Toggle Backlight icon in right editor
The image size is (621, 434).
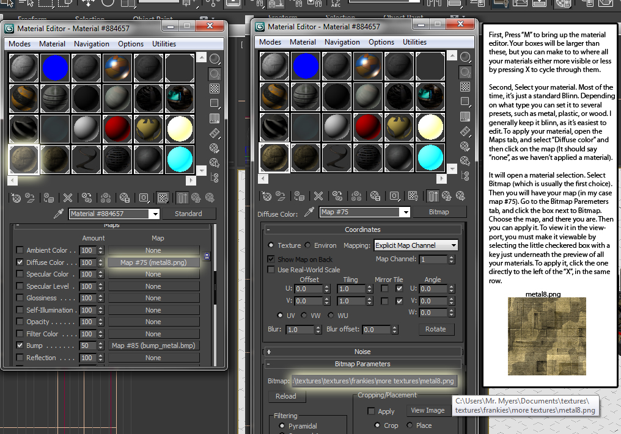click(465, 72)
